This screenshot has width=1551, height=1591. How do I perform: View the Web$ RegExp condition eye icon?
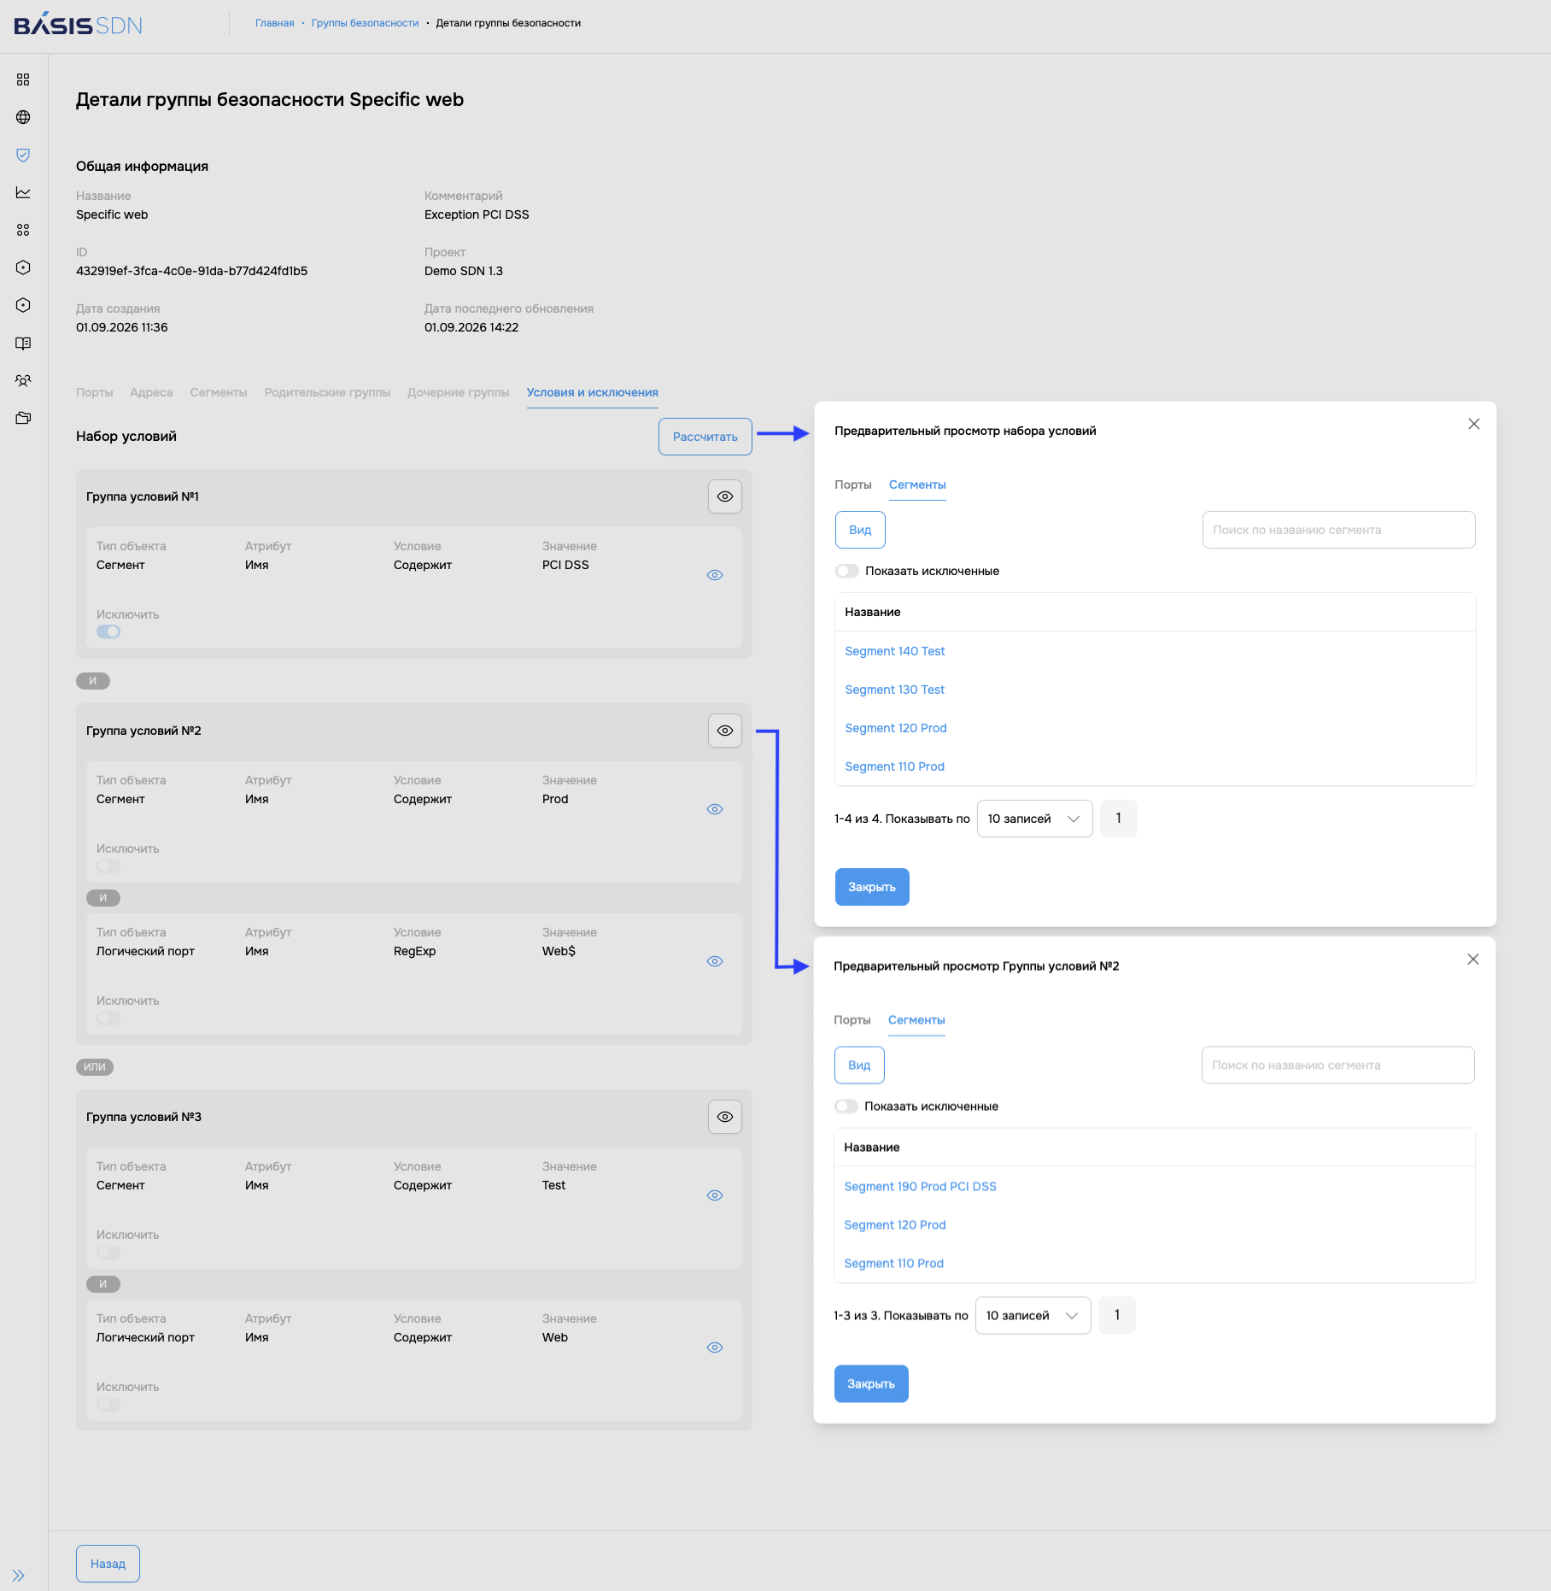tap(715, 961)
